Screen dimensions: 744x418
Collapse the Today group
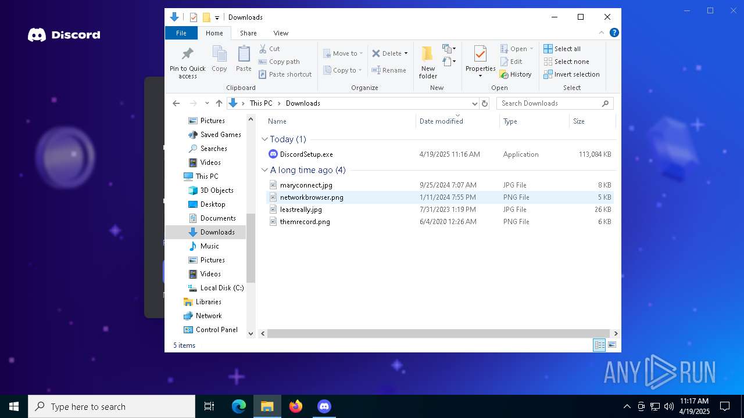(265, 139)
